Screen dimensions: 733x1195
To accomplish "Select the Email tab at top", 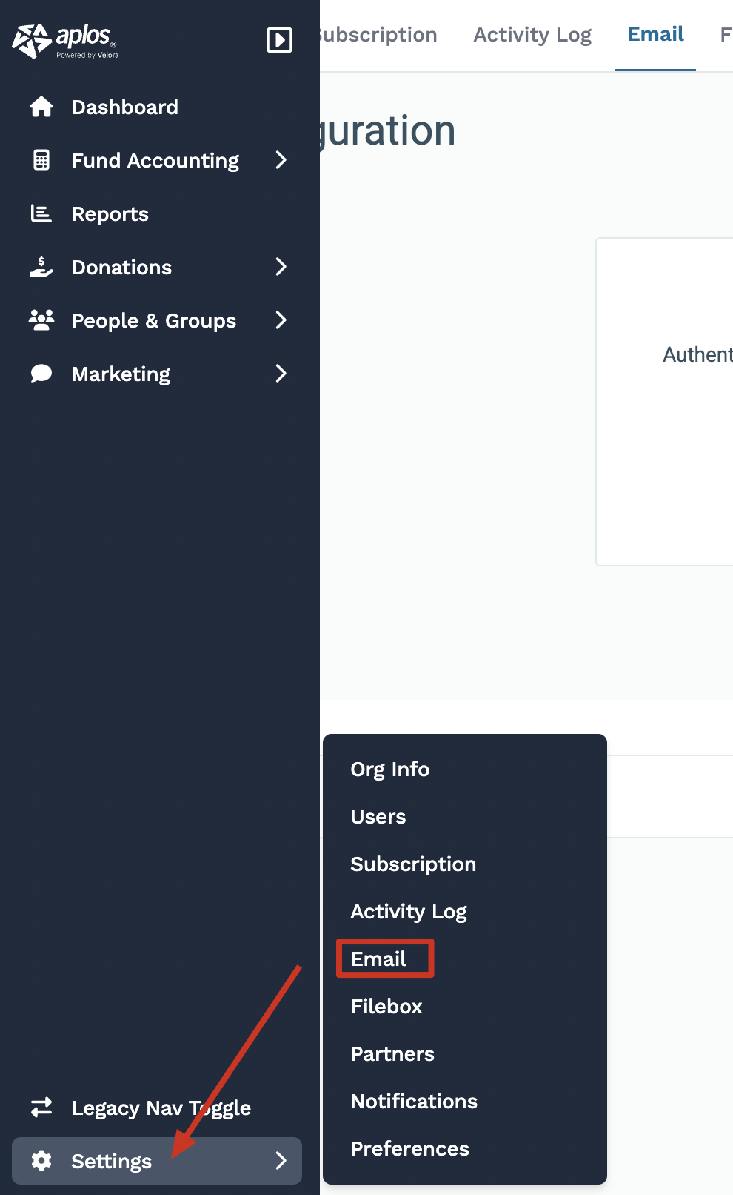I will coord(655,35).
